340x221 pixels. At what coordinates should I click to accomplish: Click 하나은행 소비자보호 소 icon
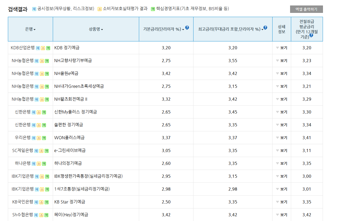tap(39, 164)
